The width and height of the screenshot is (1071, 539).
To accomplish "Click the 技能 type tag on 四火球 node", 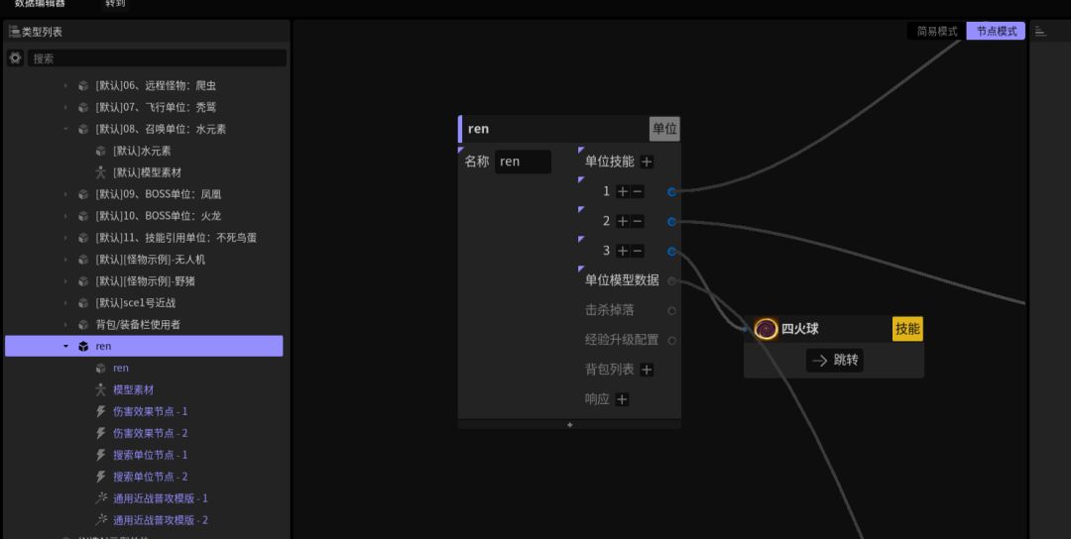I will (x=907, y=329).
